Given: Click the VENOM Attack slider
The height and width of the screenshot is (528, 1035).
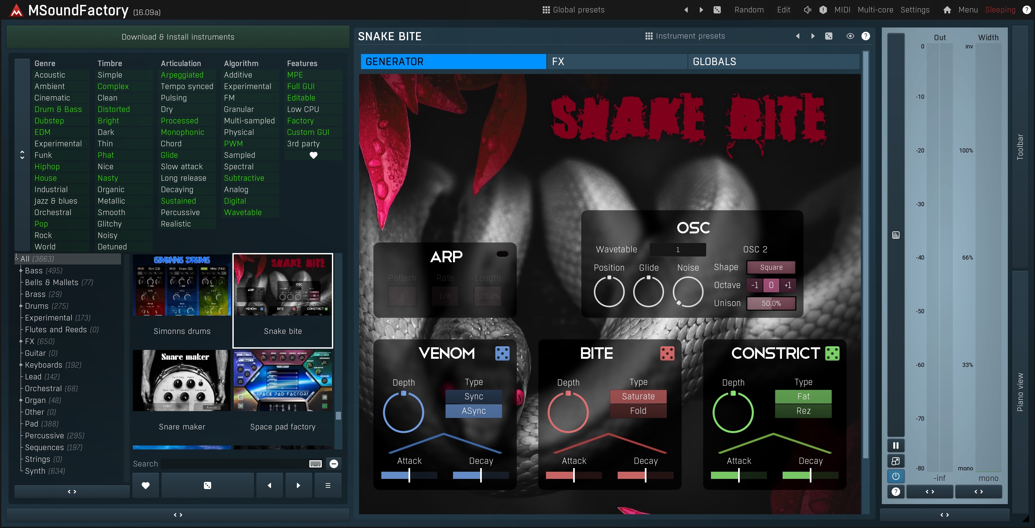Looking at the screenshot, I should 409,475.
